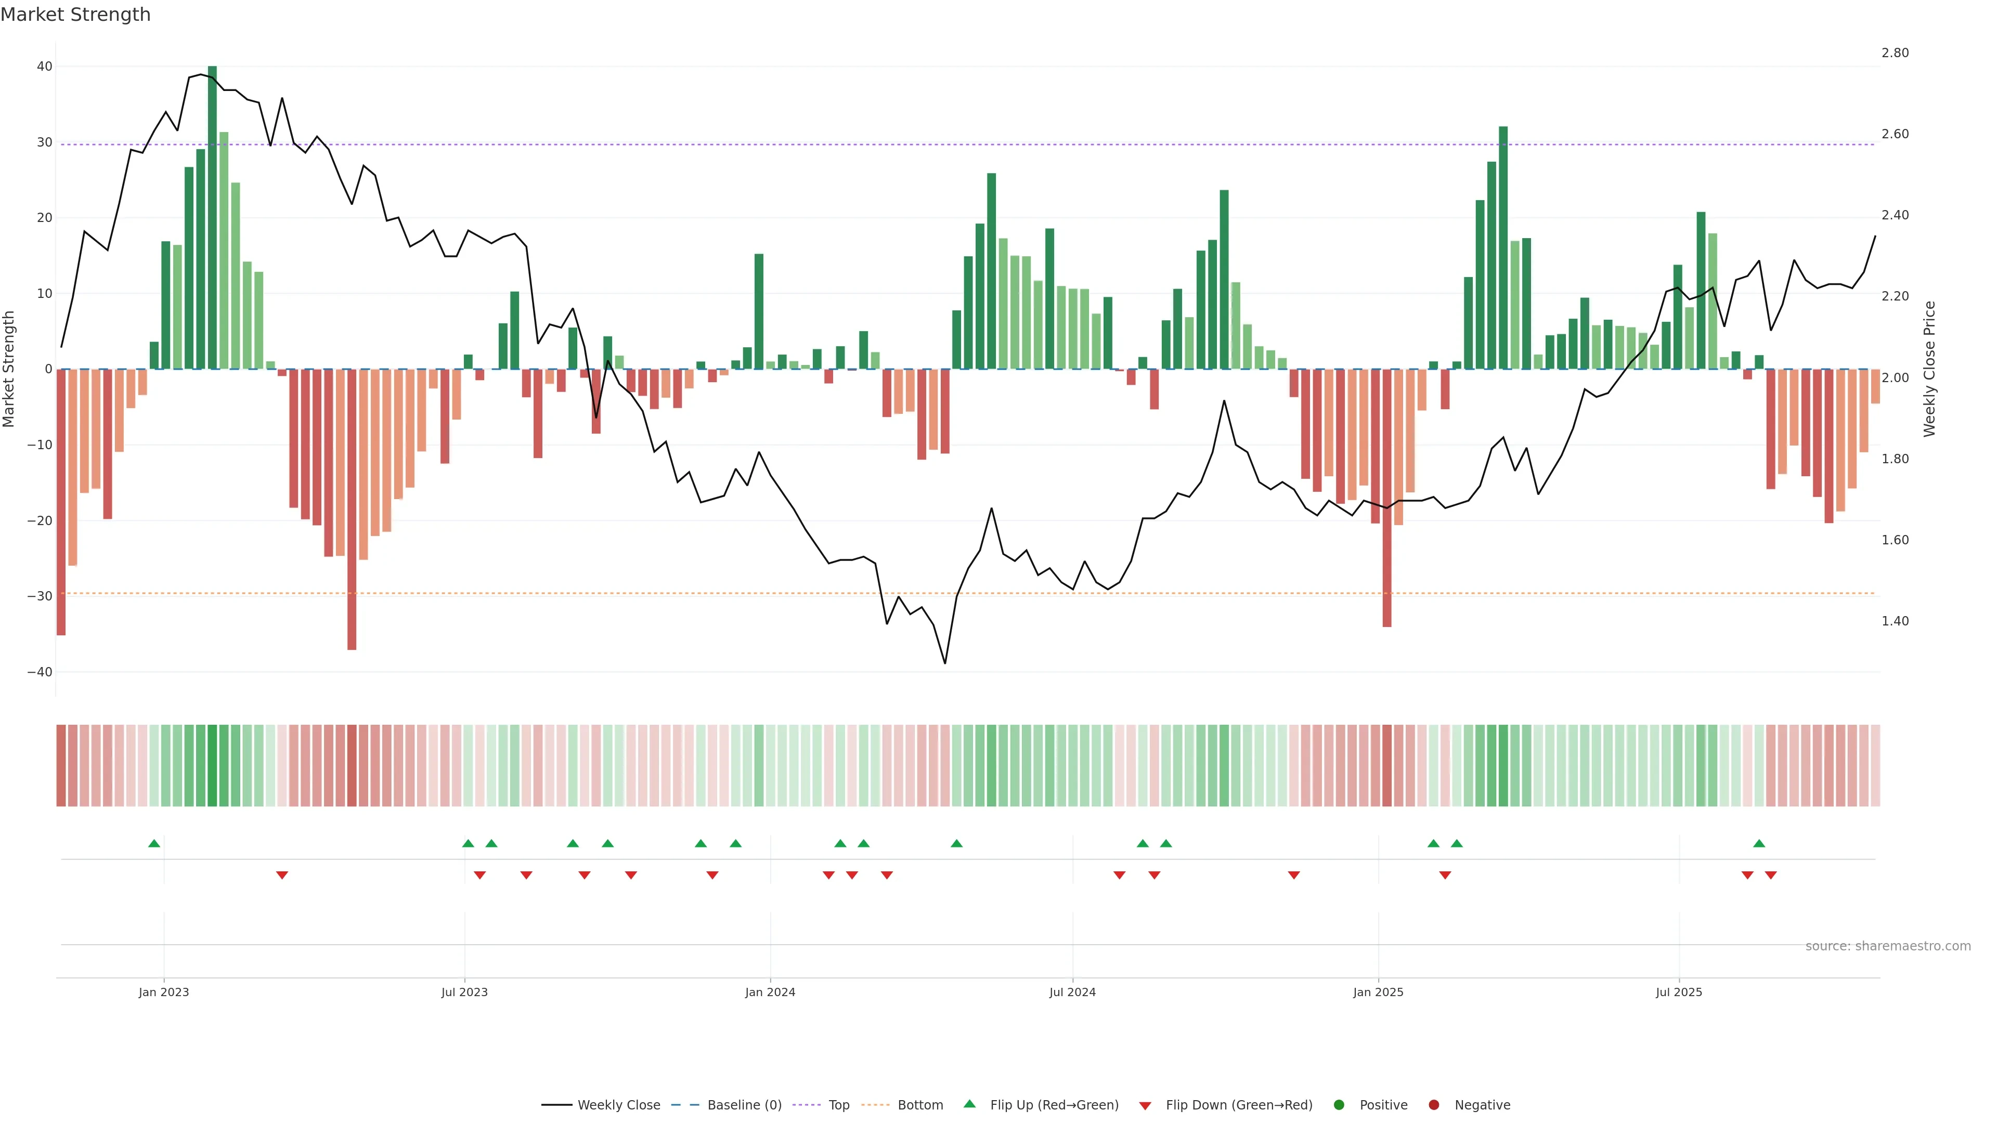Toggle the Flip Up (Red→Green) legend label
The height and width of the screenshot is (1123, 1997).
click(x=1054, y=1104)
